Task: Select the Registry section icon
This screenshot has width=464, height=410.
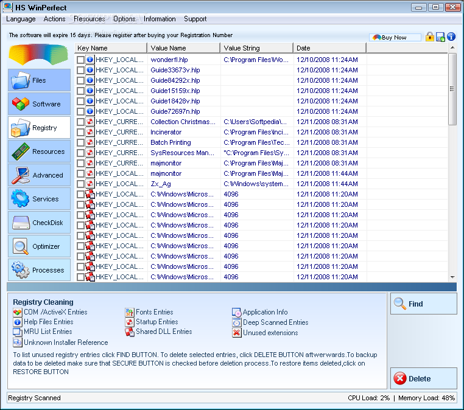Action: (21, 128)
